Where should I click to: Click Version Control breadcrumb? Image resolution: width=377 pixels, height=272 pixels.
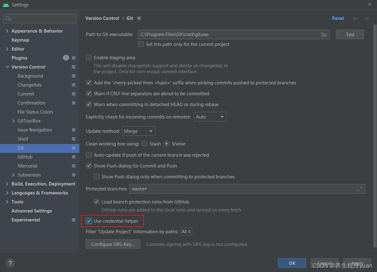[102, 18]
